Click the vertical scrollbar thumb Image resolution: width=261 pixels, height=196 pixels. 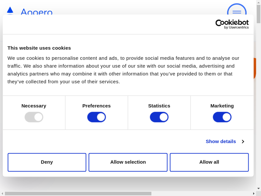[x=258, y=14]
